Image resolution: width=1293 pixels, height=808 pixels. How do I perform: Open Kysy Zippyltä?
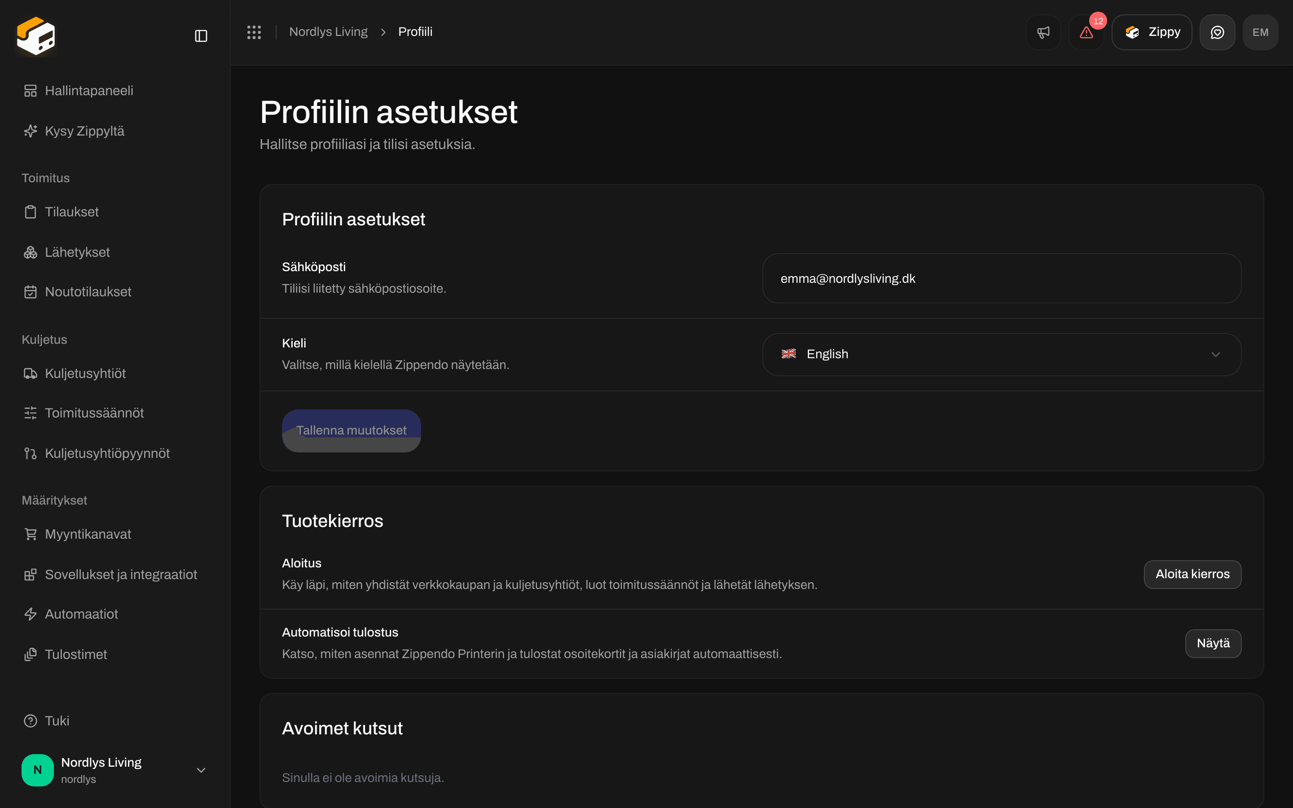115,131
